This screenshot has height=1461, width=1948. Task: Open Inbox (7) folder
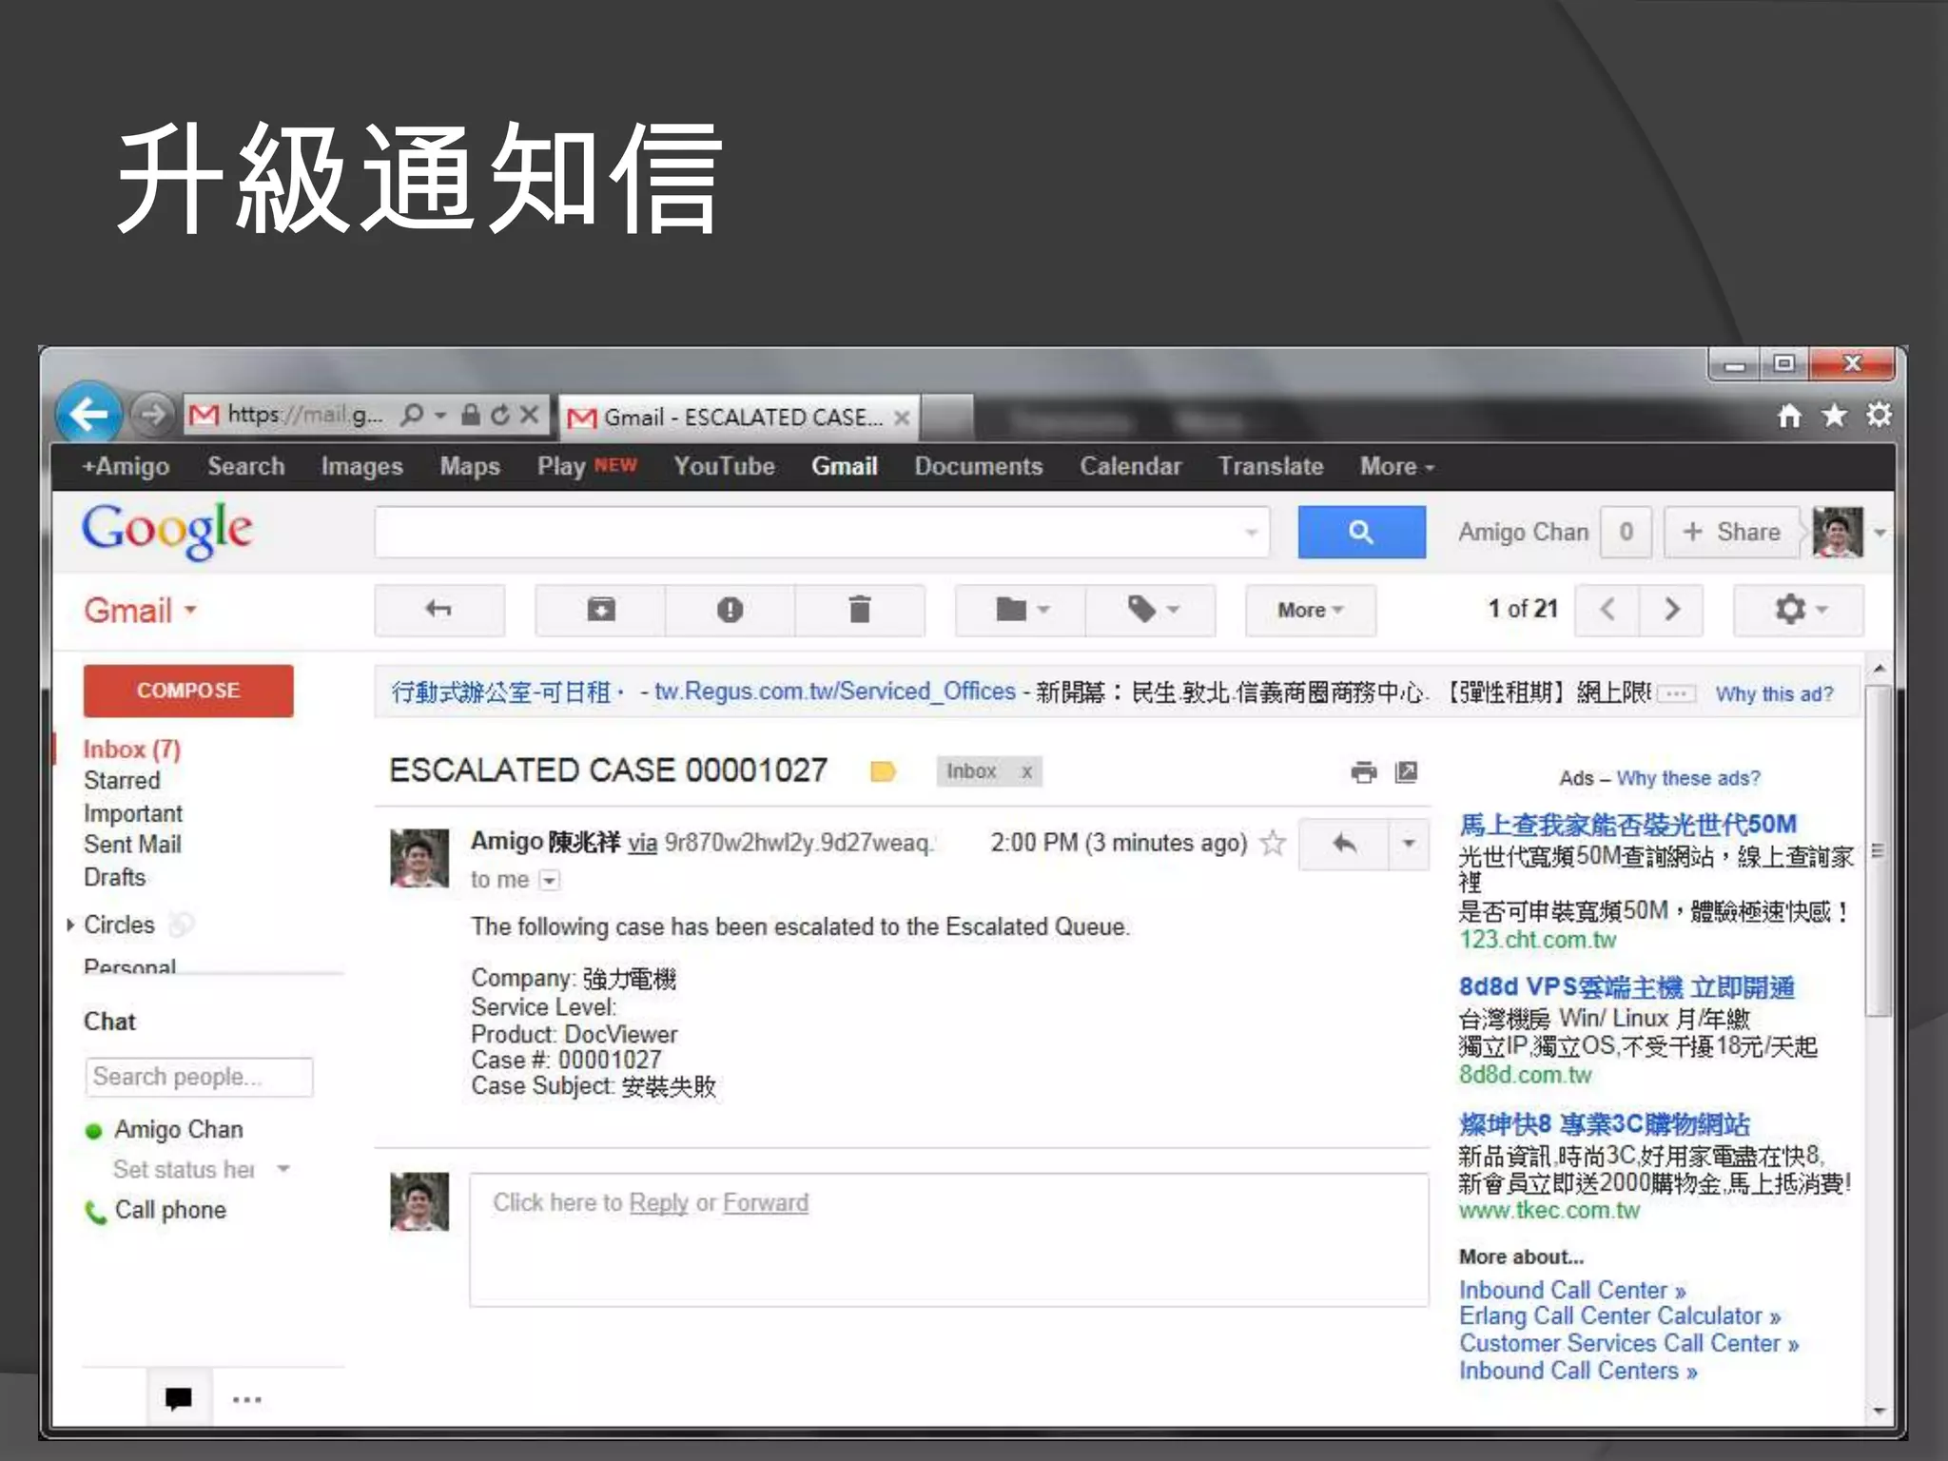132,750
